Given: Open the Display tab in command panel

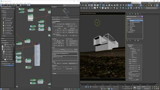Looking at the screenshot, I should coord(138,14).
